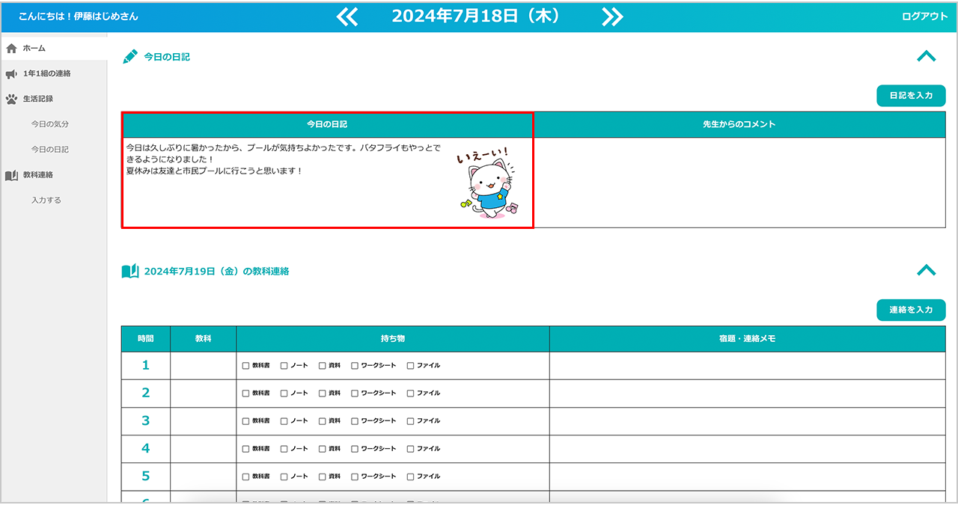Go to next day with double-right arrow

612,17
